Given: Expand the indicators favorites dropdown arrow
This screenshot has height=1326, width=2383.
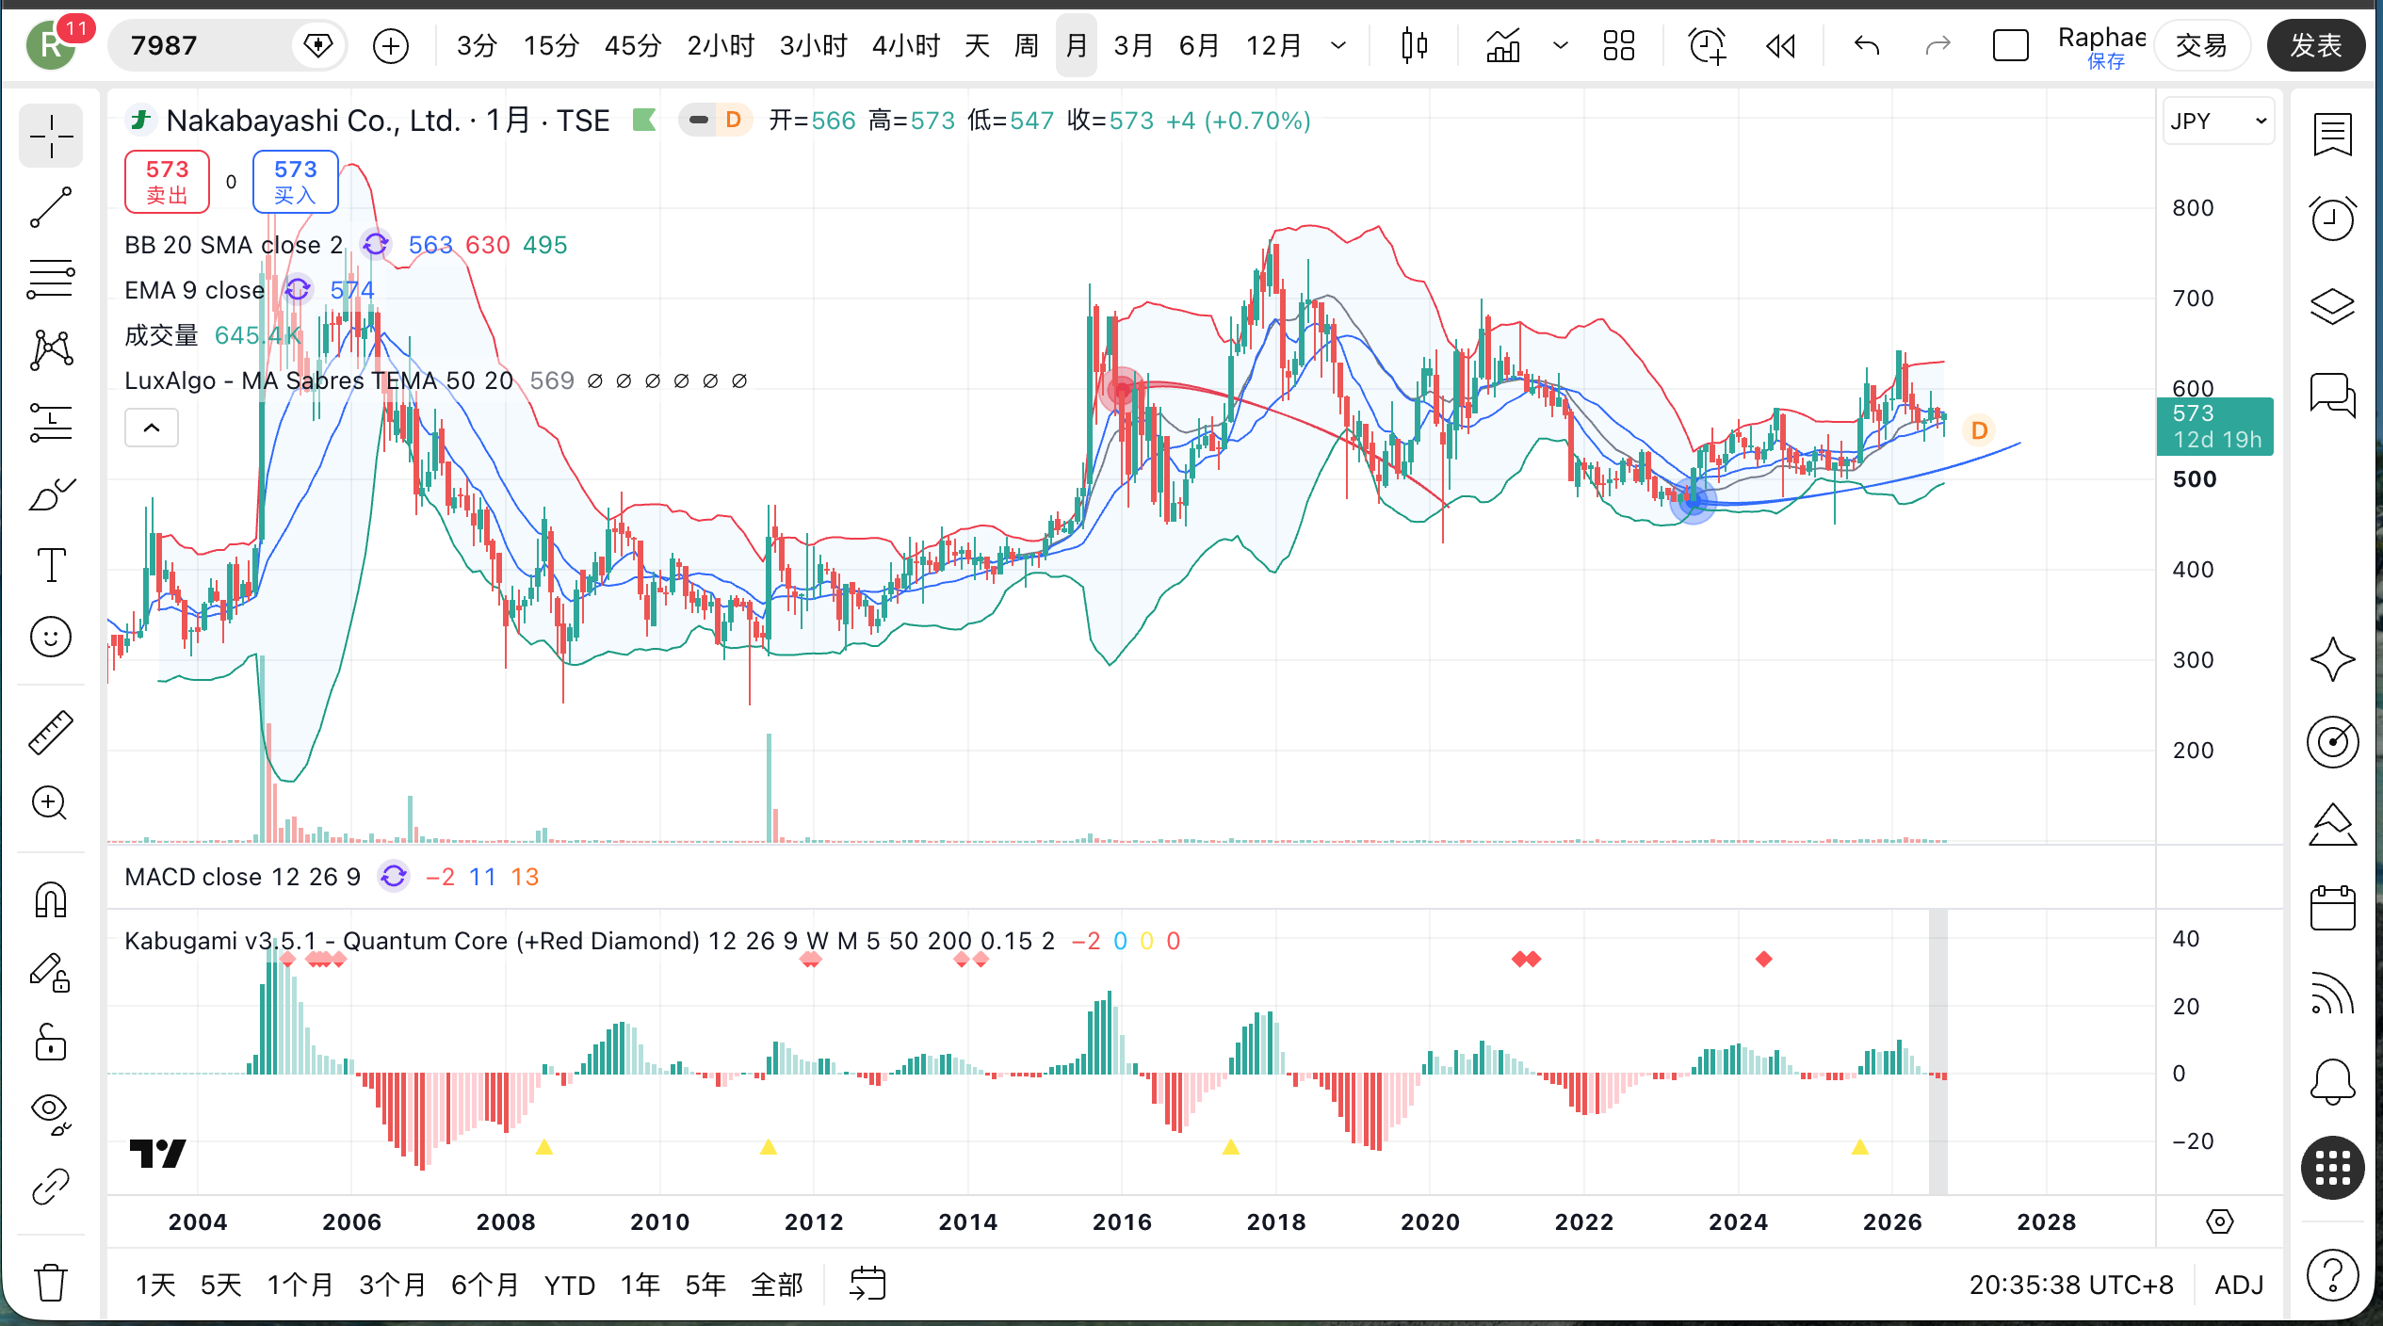Looking at the screenshot, I should 1561,45.
